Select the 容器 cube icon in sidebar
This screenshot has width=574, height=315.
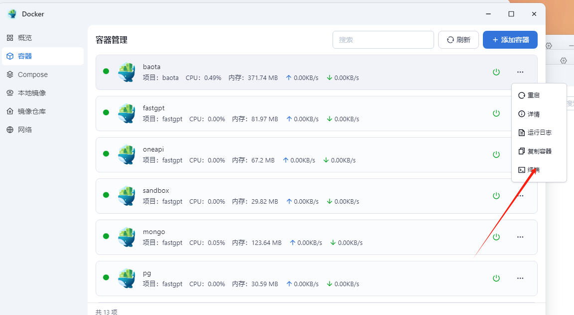10,56
